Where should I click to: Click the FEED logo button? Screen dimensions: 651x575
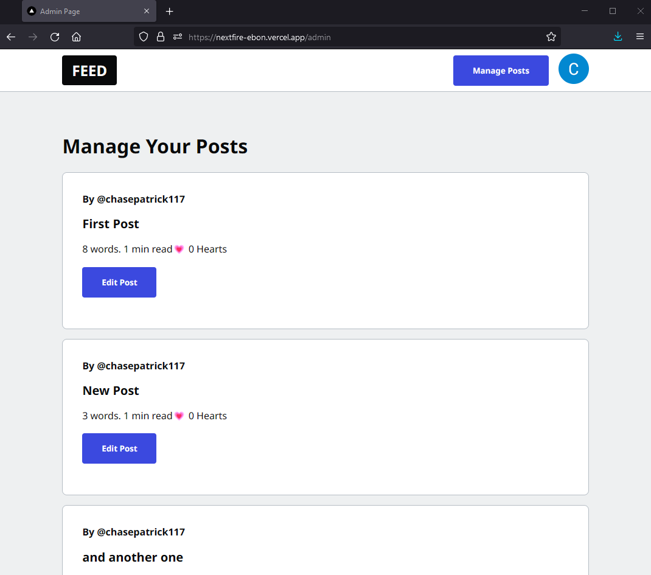click(x=89, y=71)
